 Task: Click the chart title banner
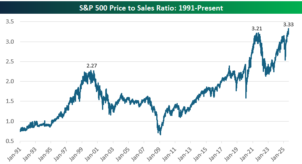click(151, 7)
